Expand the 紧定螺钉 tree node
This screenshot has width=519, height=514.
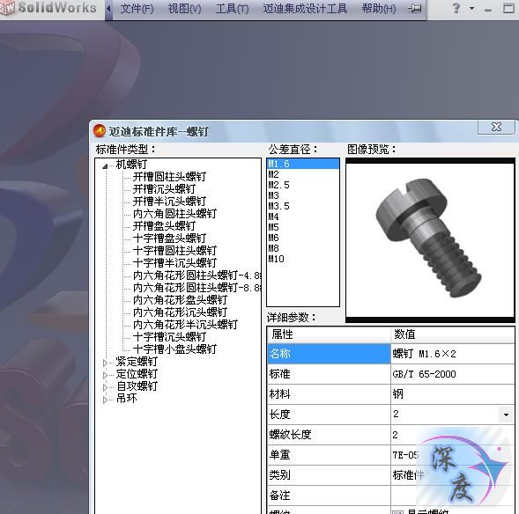coord(105,363)
